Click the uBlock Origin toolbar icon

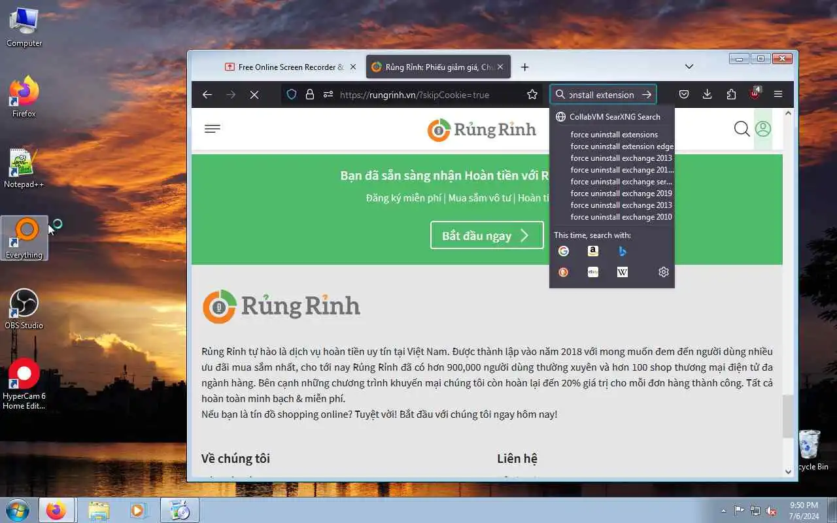pyautogui.click(x=755, y=95)
